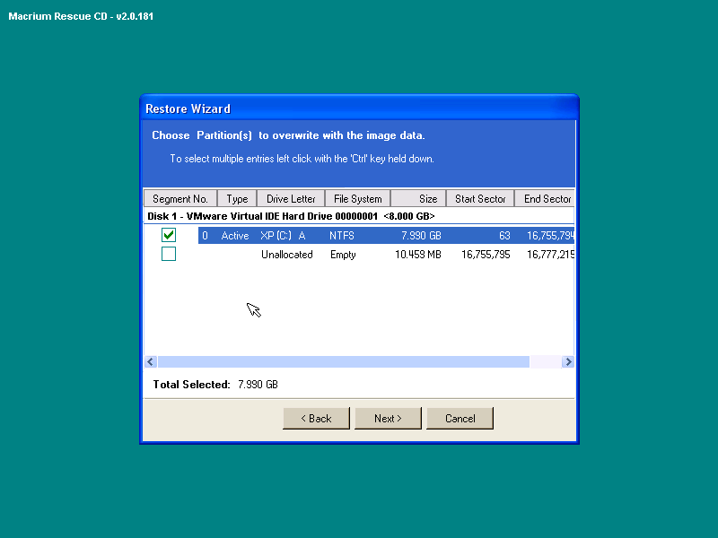Uncheck the XP (C:) partition checkbox
Image resolution: width=718 pixels, height=538 pixels.
[169, 235]
